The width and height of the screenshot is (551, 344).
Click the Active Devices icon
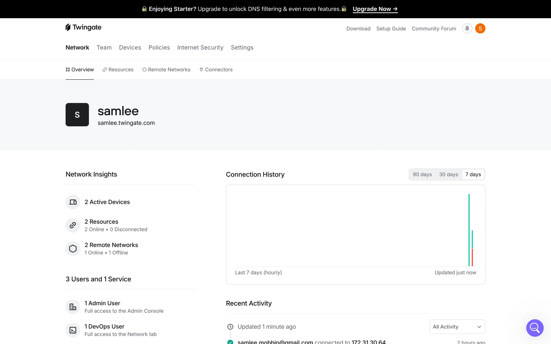tap(73, 202)
